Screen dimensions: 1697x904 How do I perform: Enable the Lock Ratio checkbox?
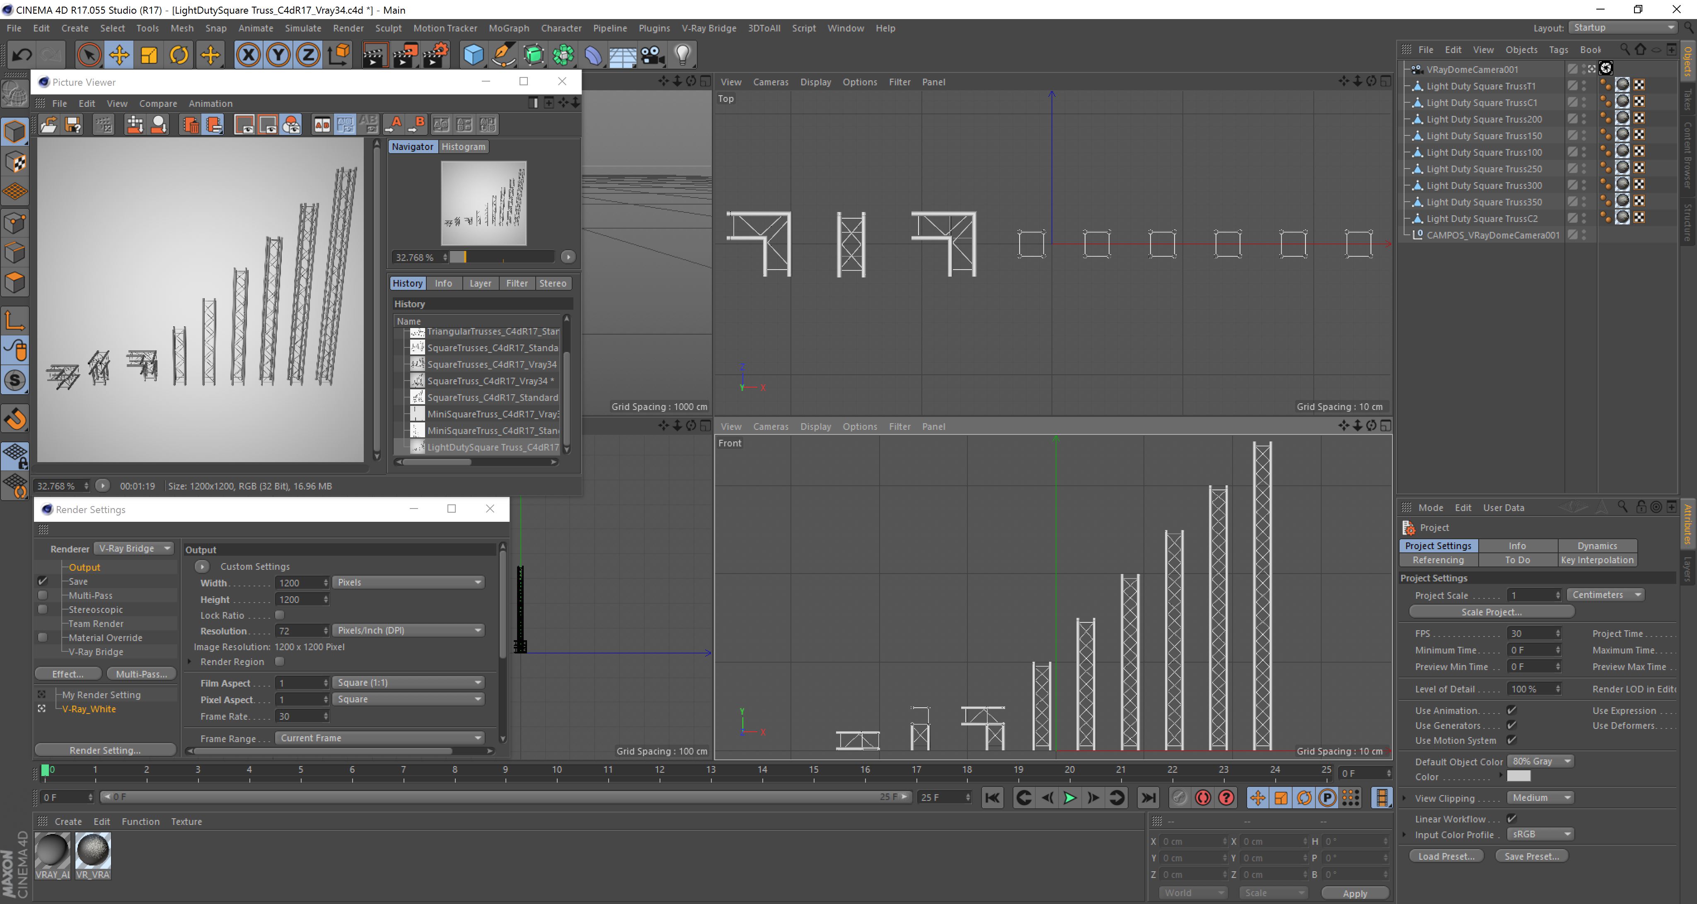click(279, 615)
